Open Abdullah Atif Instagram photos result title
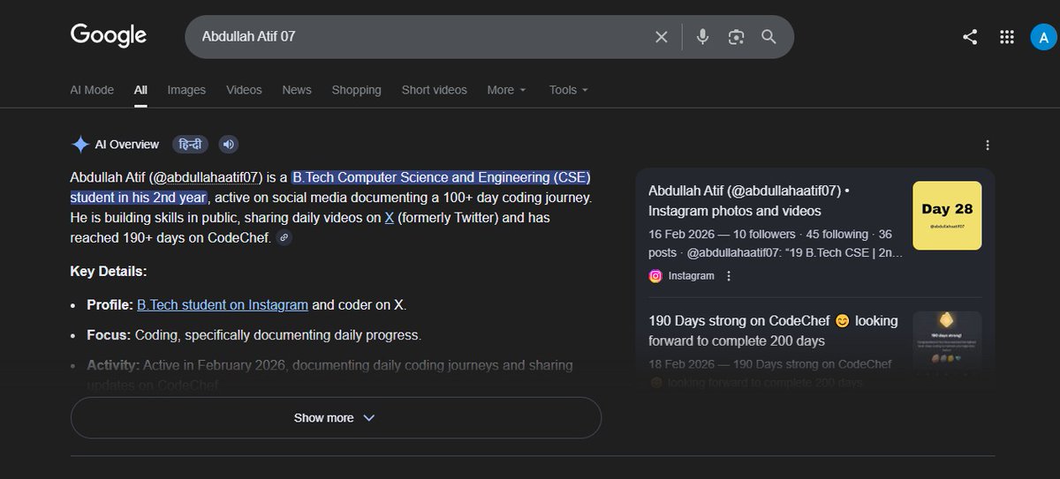This screenshot has height=479, width=1060. click(748, 200)
